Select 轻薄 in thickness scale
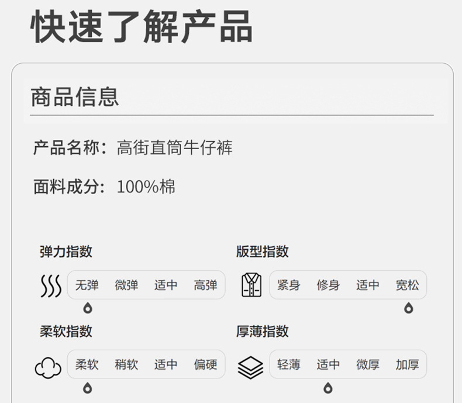This screenshot has height=403, width=462. coord(289,365)
